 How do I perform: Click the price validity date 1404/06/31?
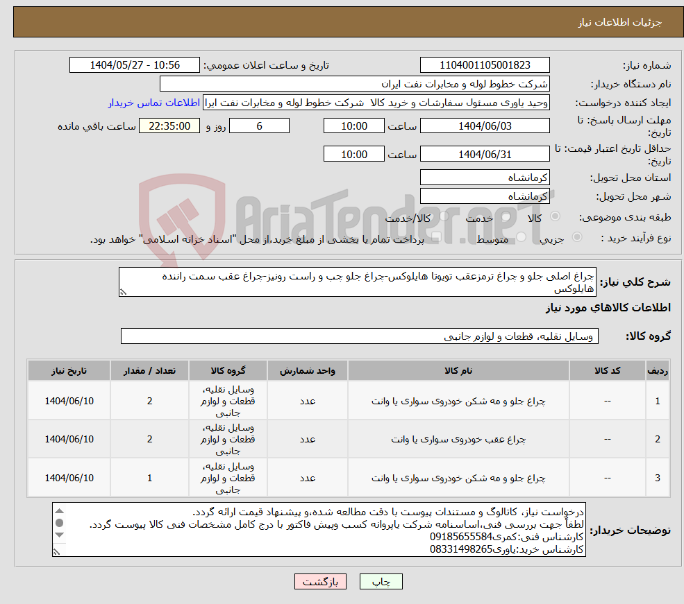(x=485, y=154)
